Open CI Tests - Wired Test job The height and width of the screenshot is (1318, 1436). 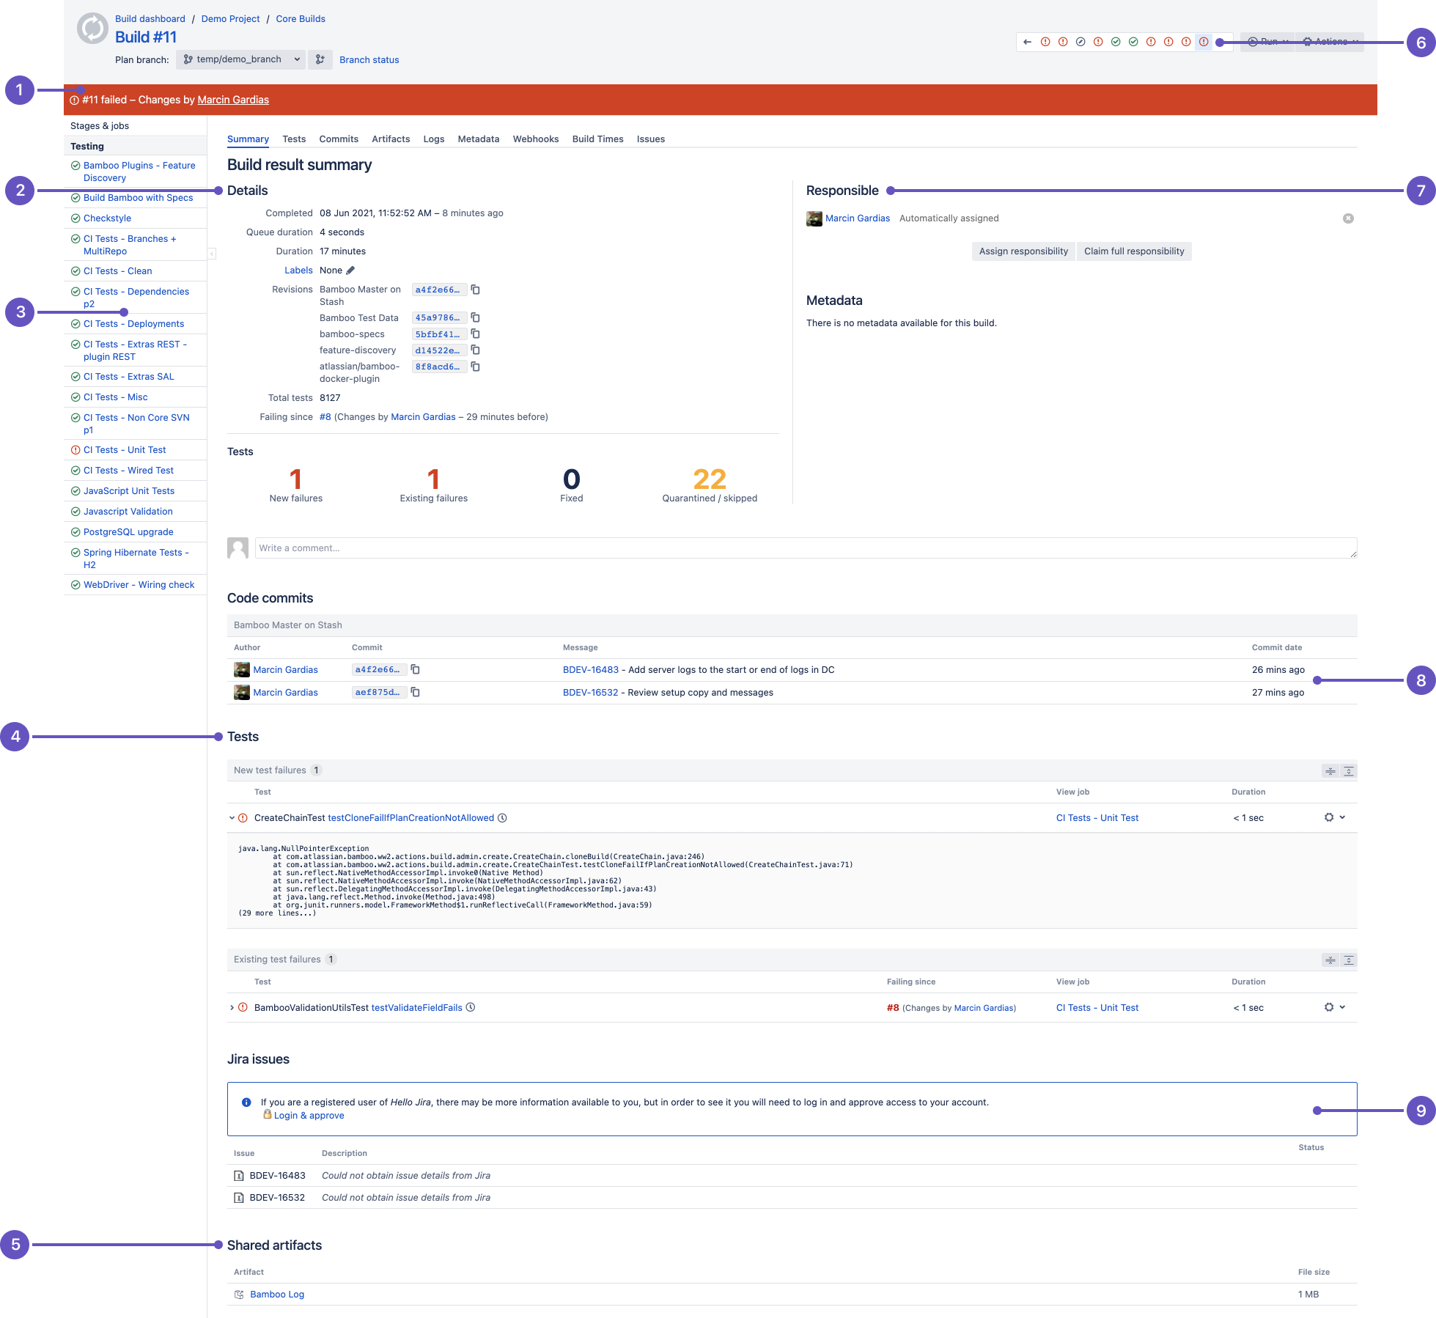pyautogui.click(x=128, y=471)
